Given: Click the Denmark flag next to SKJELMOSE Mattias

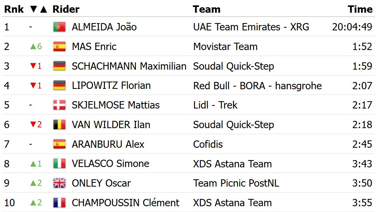Looking at the screenshot, I should [59, 105].
